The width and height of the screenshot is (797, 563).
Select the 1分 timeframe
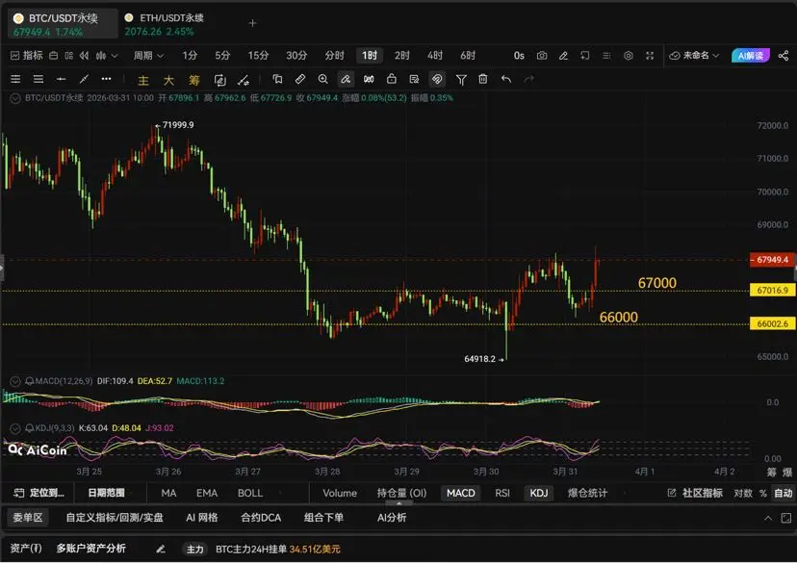190,56
